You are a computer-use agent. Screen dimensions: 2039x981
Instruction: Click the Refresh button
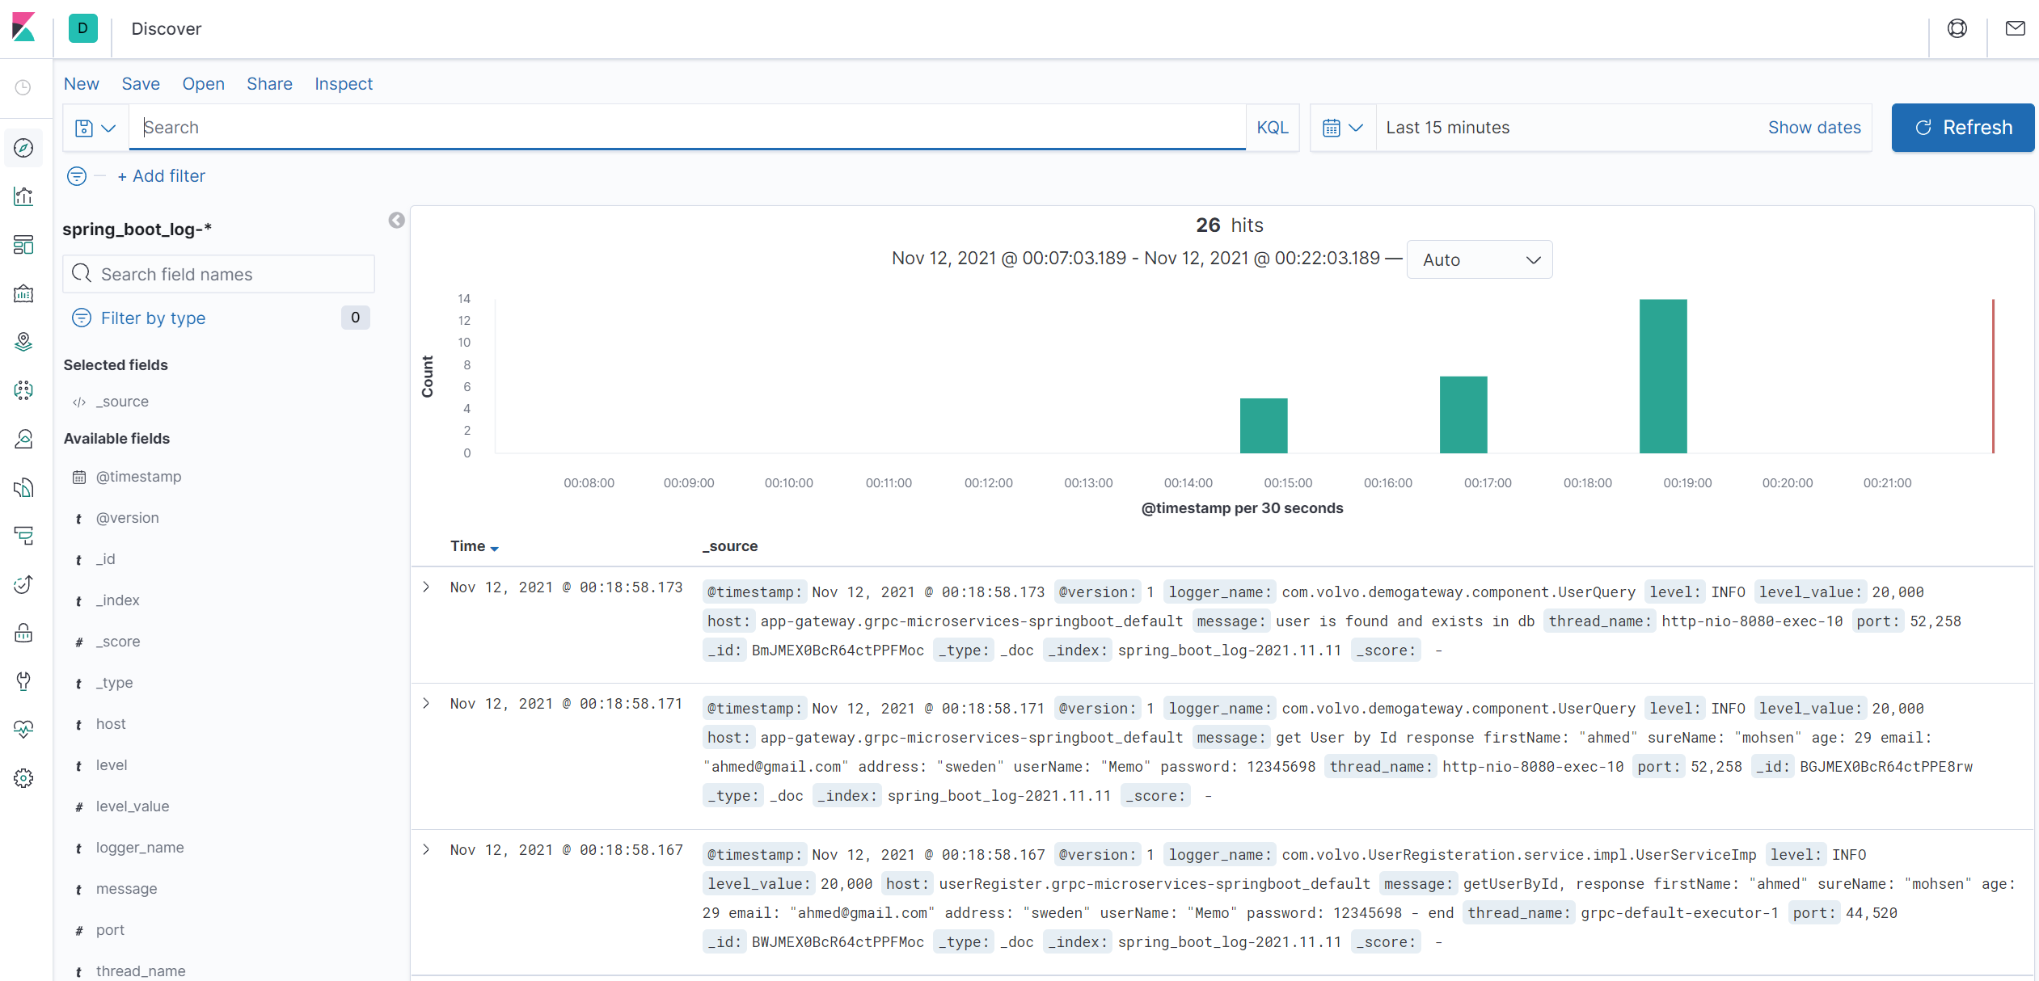tap(1962, 127)
